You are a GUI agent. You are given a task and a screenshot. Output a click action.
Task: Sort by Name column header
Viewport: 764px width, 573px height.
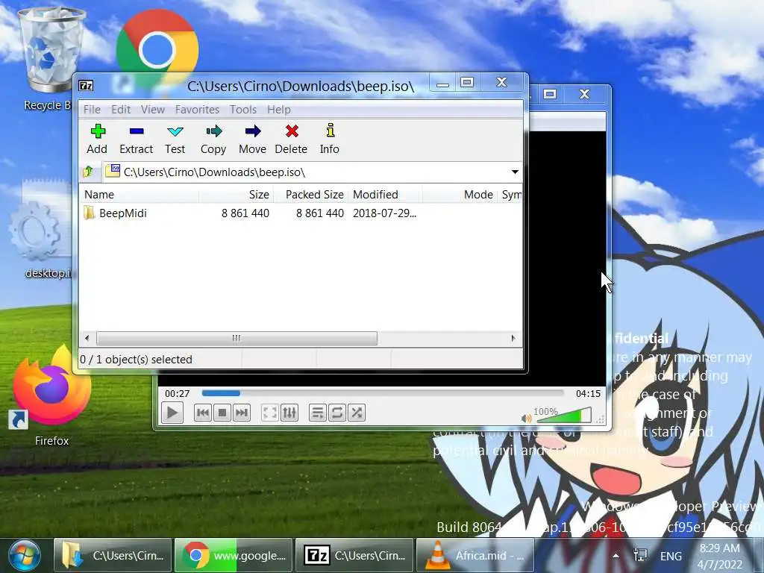click(139, 195)
